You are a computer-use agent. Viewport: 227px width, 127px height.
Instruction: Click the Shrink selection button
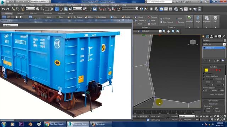(208, 82)
